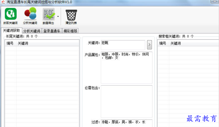Open the 精彩推荐 tab

point(70,31)
